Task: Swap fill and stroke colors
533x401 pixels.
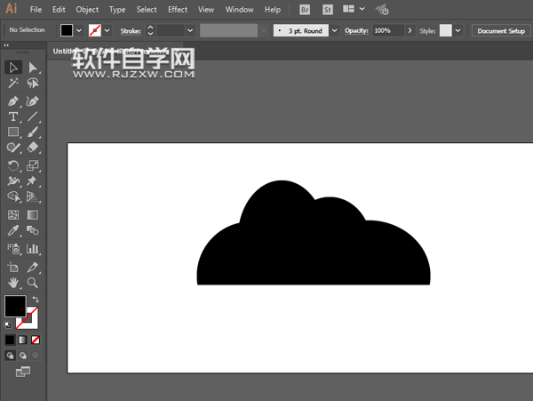Action: (35, 300)
